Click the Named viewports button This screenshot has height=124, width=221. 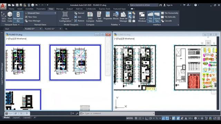pos(79,13)
